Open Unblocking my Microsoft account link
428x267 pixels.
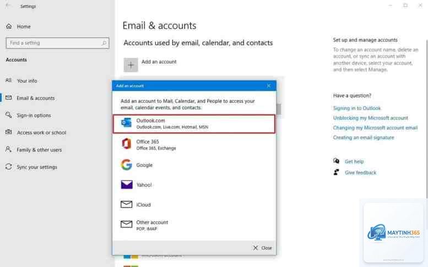(370, 118)
